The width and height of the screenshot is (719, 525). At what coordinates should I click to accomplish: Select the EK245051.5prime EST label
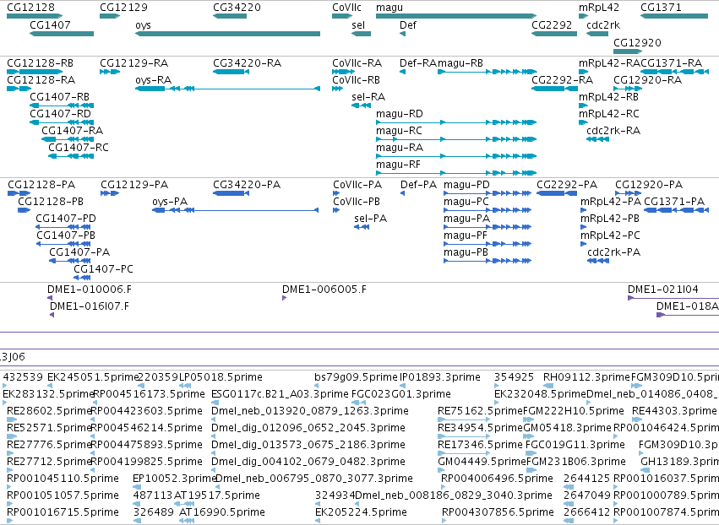pyautogui.click(x=93, y=377)
